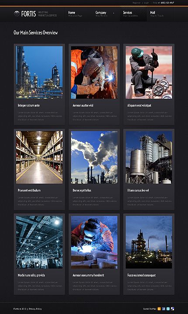The image size is (188, 314).
Task: Click the 'Etiam cursus leo vel' heading
Action: coord(138,190)
